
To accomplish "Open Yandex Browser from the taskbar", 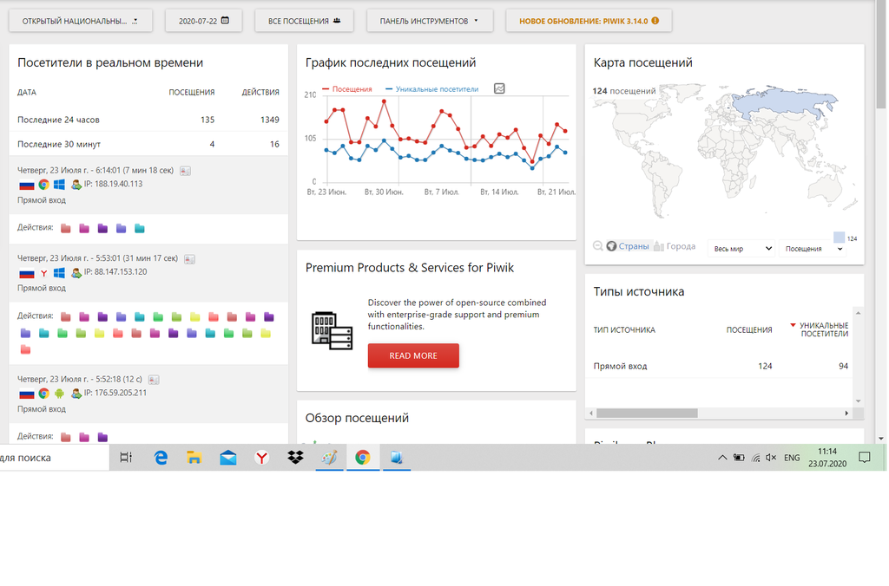I will click(261, 458).
